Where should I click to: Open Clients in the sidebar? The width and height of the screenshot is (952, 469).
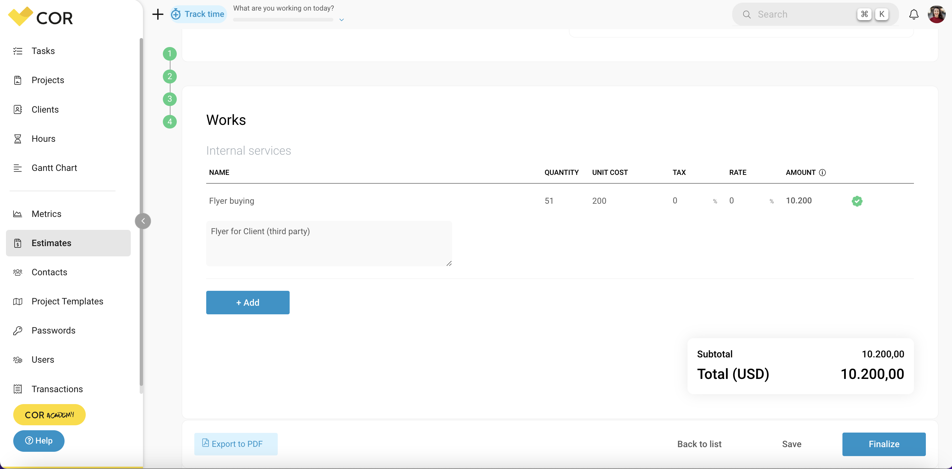pos(69,110)
